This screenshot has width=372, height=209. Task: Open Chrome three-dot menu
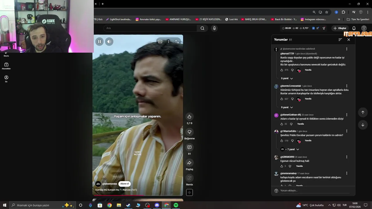[x=368, y=12]
